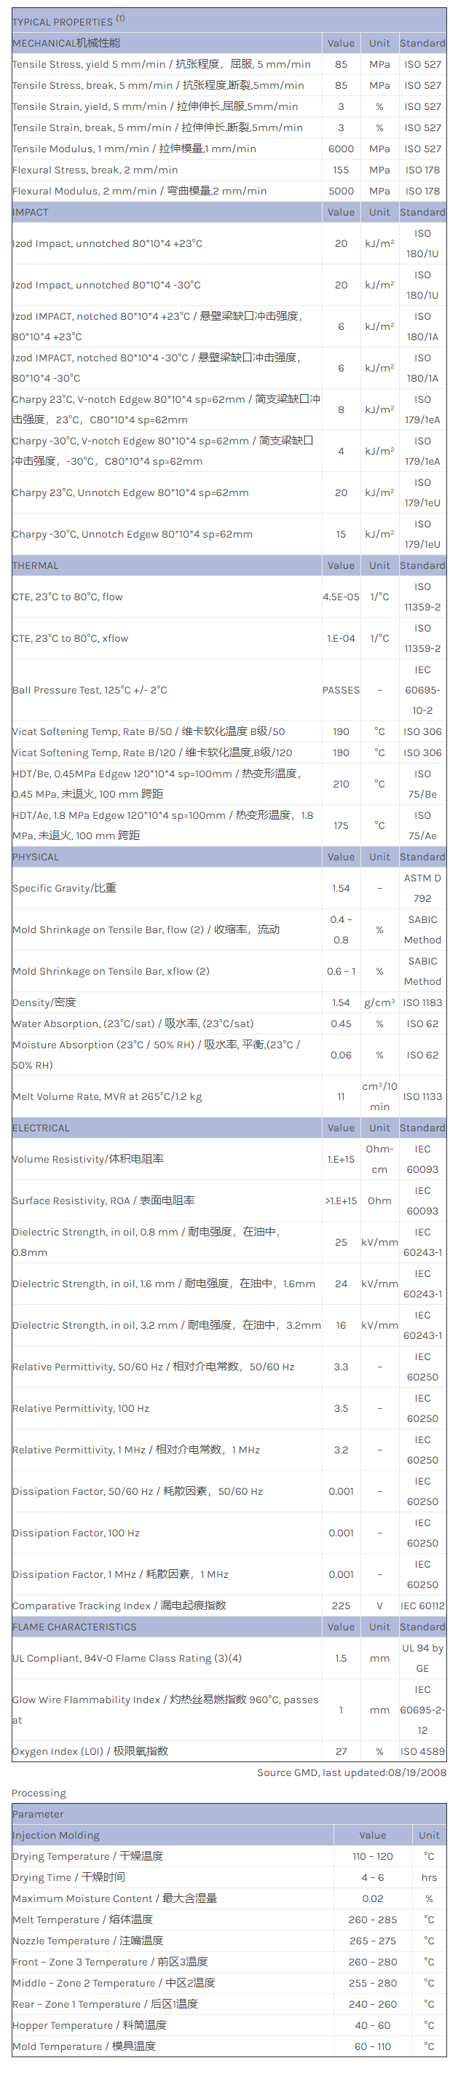Click the PHYSICAL section header
The width and height of the screenshot is (450, 2074).
36,857
